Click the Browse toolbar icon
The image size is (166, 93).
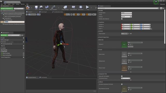[x=41, y=7]
